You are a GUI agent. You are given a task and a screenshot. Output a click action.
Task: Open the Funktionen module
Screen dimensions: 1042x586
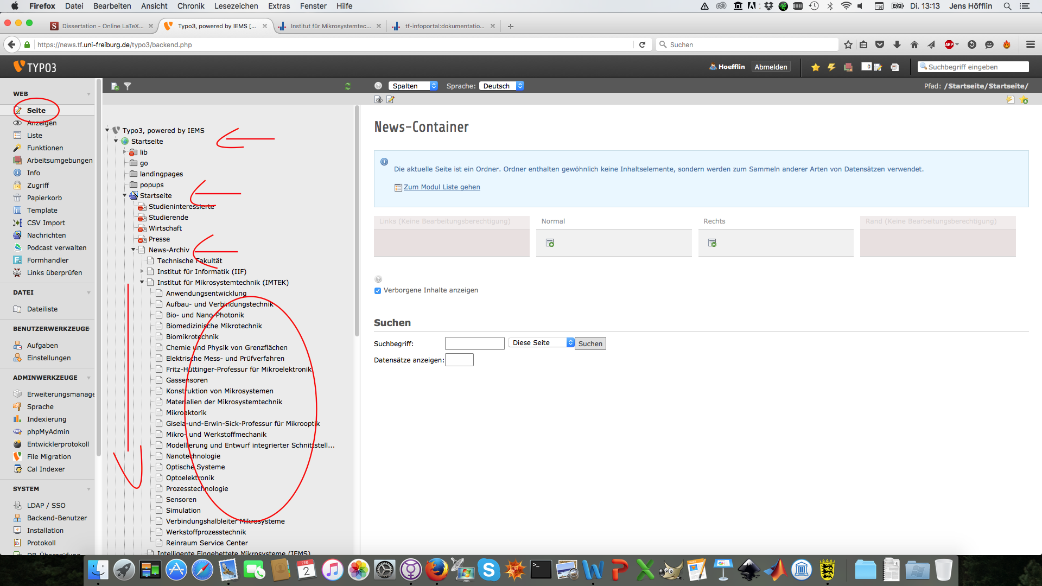[45, 148]
